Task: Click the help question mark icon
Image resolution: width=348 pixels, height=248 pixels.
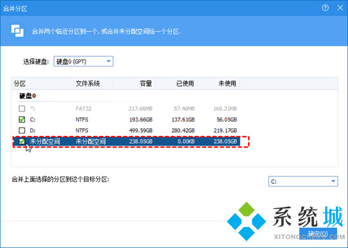Action: (x=325, y=8)
